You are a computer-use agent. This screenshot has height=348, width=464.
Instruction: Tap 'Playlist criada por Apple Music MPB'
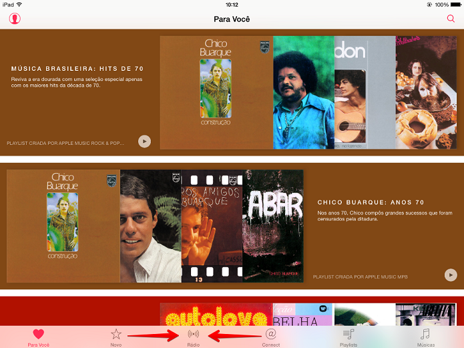click(360, 277)
